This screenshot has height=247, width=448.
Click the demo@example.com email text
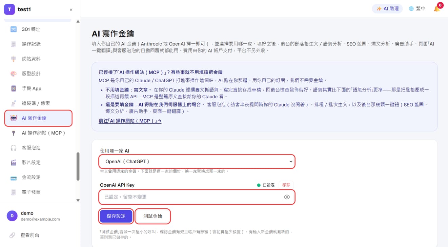40,219
